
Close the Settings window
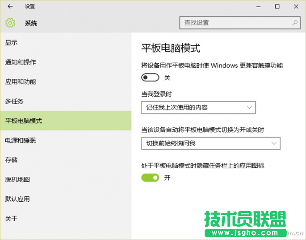click(296, 7)
